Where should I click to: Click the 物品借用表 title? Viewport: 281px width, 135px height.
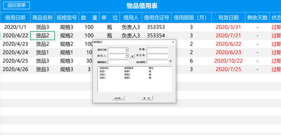point(142,6)
